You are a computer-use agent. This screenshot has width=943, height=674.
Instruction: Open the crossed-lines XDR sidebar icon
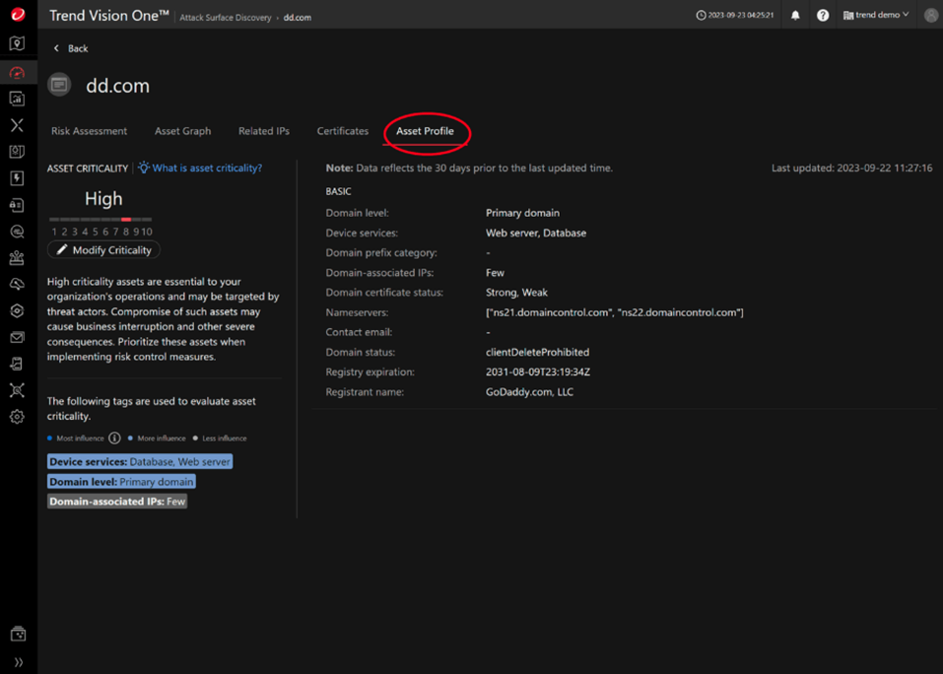[18, 125]
